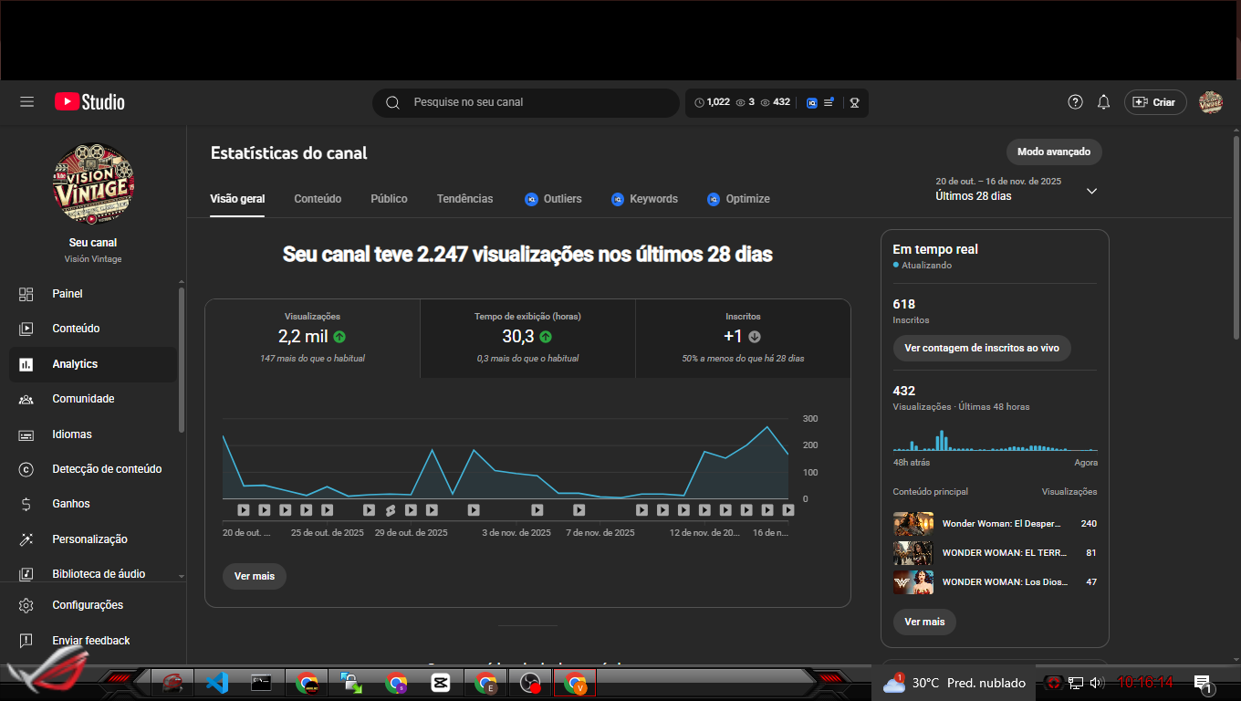
Task: Click the Pesquise no seu canal search field
Action: coord(538,102)
